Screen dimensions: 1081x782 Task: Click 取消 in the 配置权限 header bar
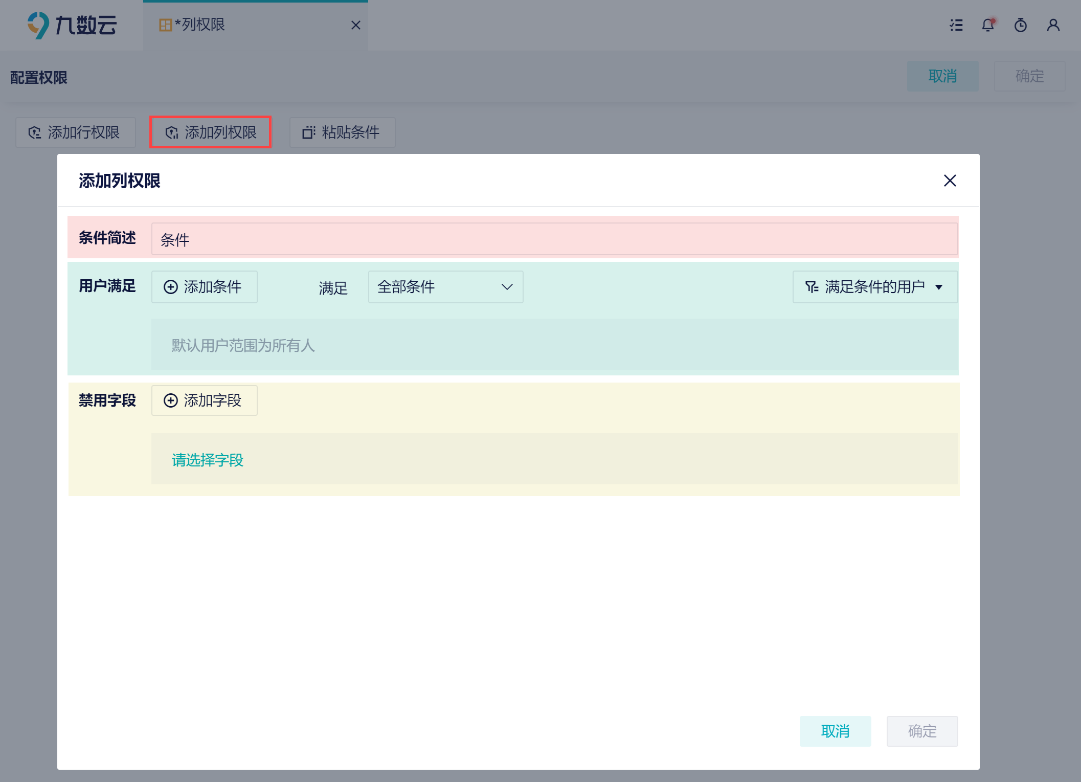942,76
